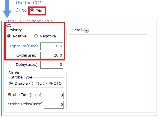Click the Delay(usec) input box
This screenshot has height=117, width=158.
click(x=52, y=65)
